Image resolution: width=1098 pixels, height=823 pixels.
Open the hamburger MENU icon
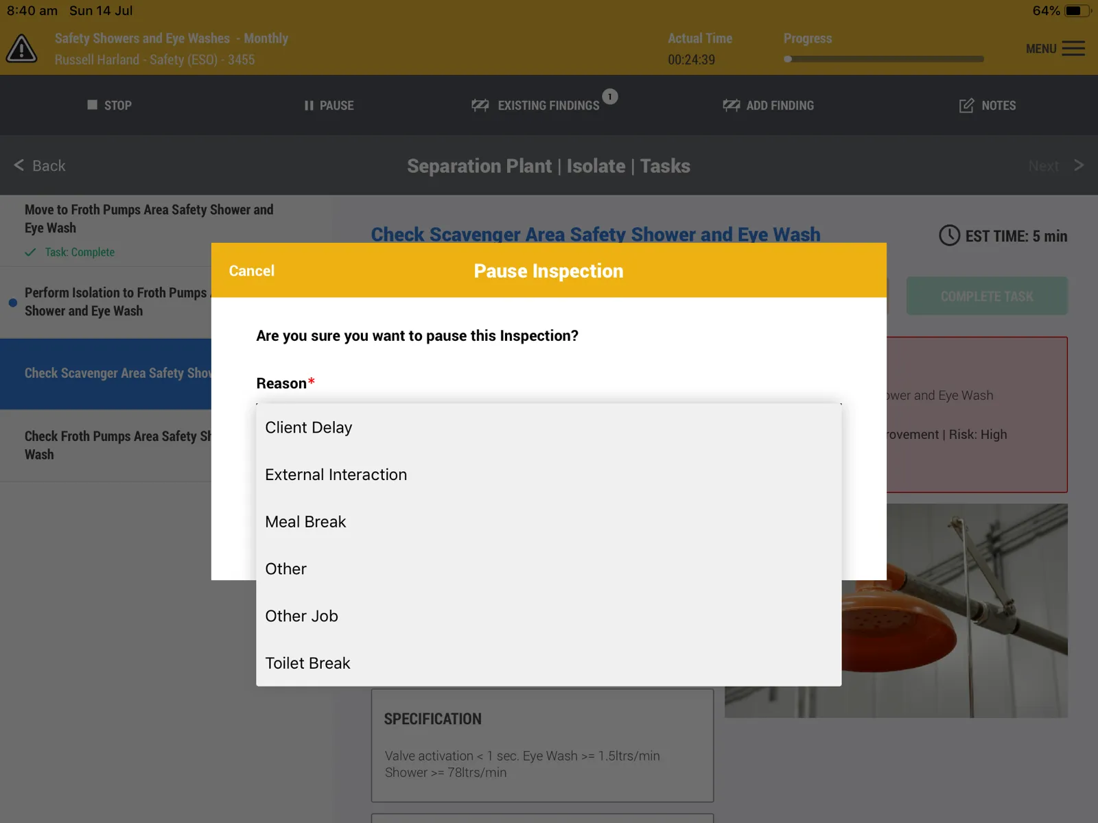1073,49
